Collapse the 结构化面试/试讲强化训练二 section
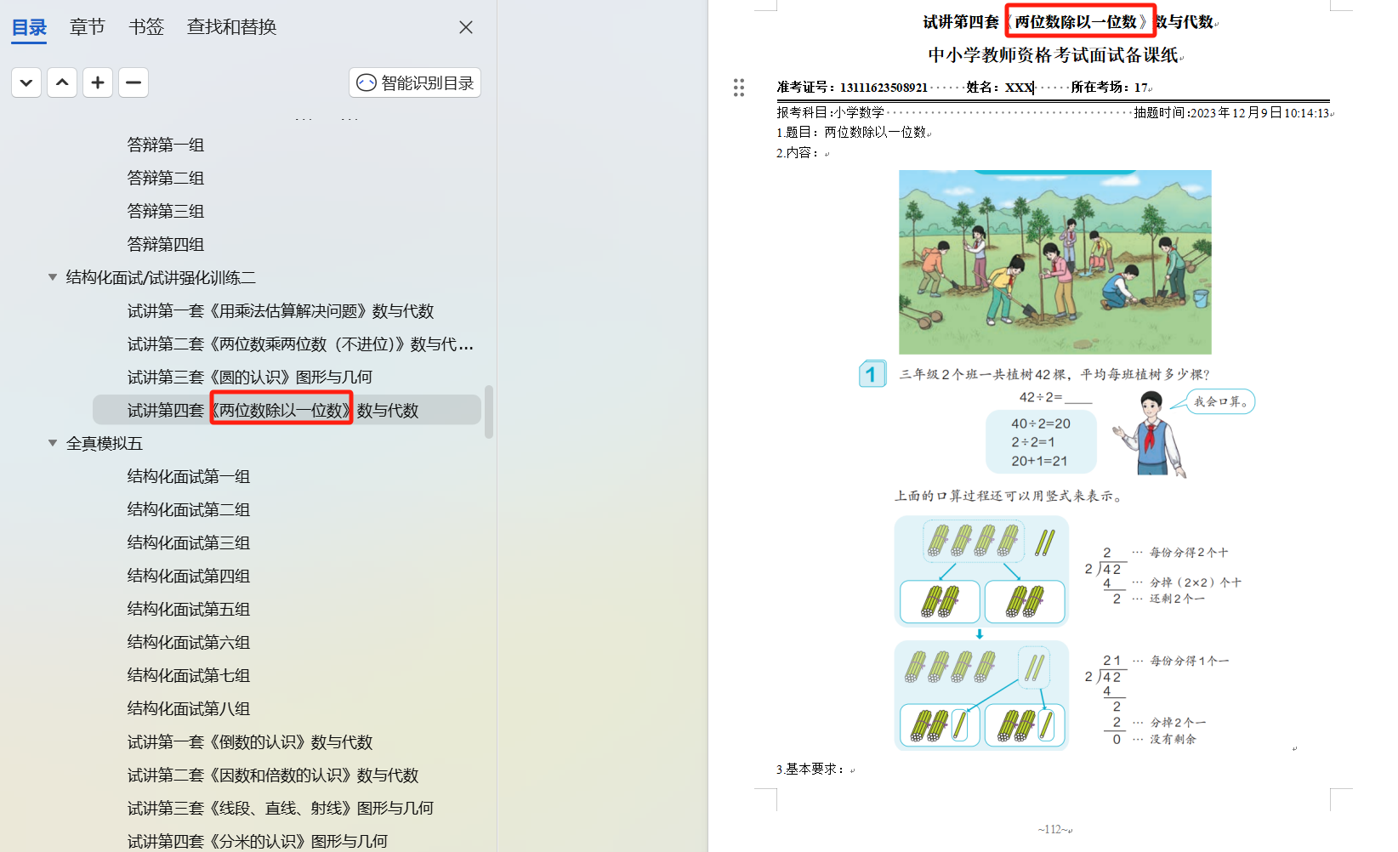 [53, 277]
